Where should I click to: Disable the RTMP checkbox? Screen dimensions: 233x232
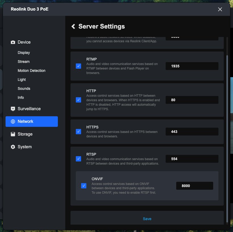(x=78, y=66)
